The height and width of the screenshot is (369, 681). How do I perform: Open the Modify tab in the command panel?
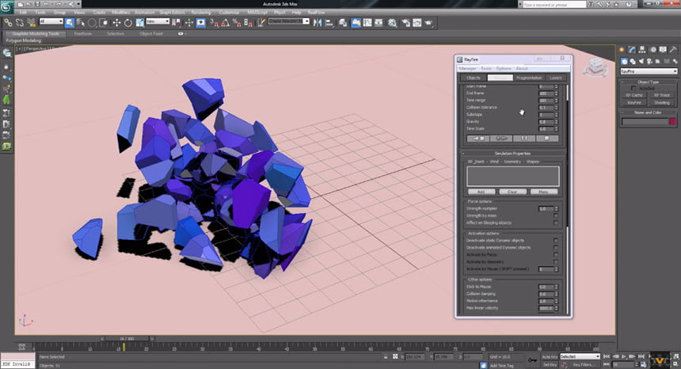pos(632,50)
